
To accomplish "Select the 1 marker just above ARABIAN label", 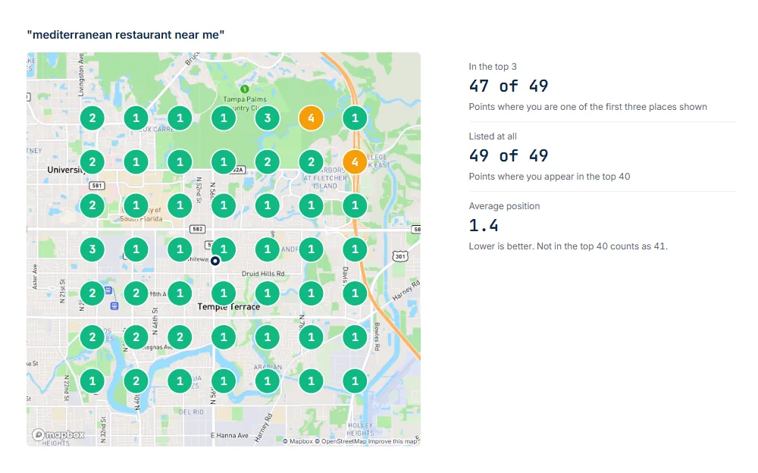I will [x=268, y=337].
